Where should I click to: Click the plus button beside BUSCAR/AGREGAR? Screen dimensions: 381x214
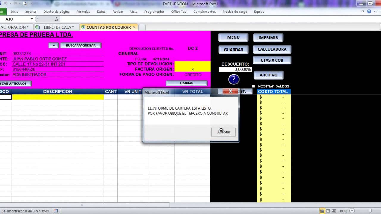coord(54,45)
